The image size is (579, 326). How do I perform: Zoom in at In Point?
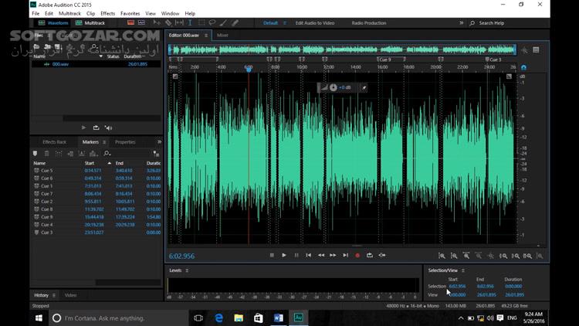pyautogui.click(x=503, y=256)
